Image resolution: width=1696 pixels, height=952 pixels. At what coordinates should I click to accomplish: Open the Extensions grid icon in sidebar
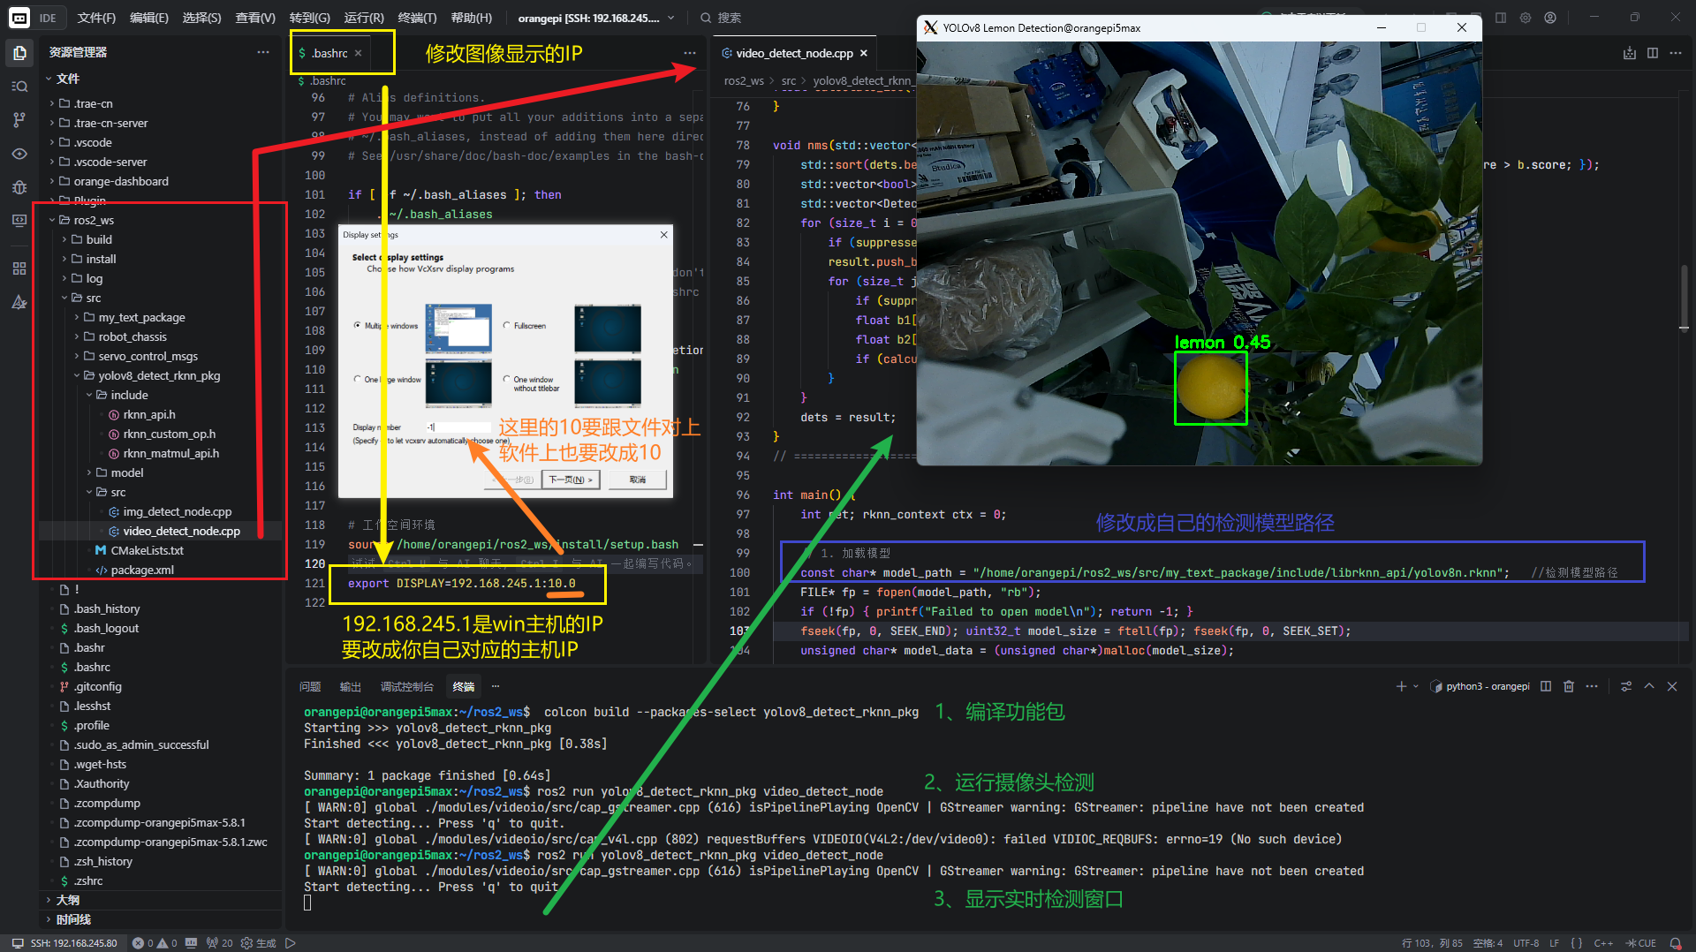[19, 268]
